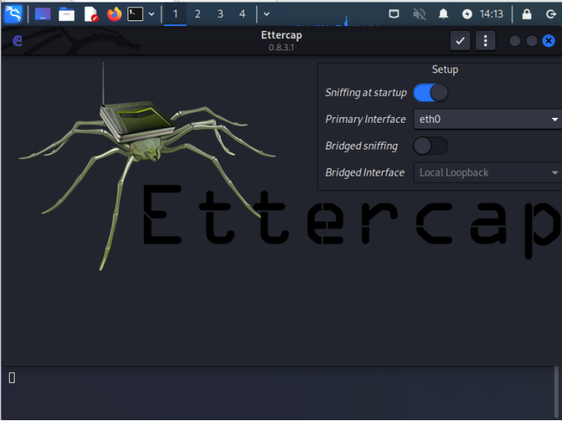Expand the terminal launcher dropdown arrow

[x=152, y=15]
